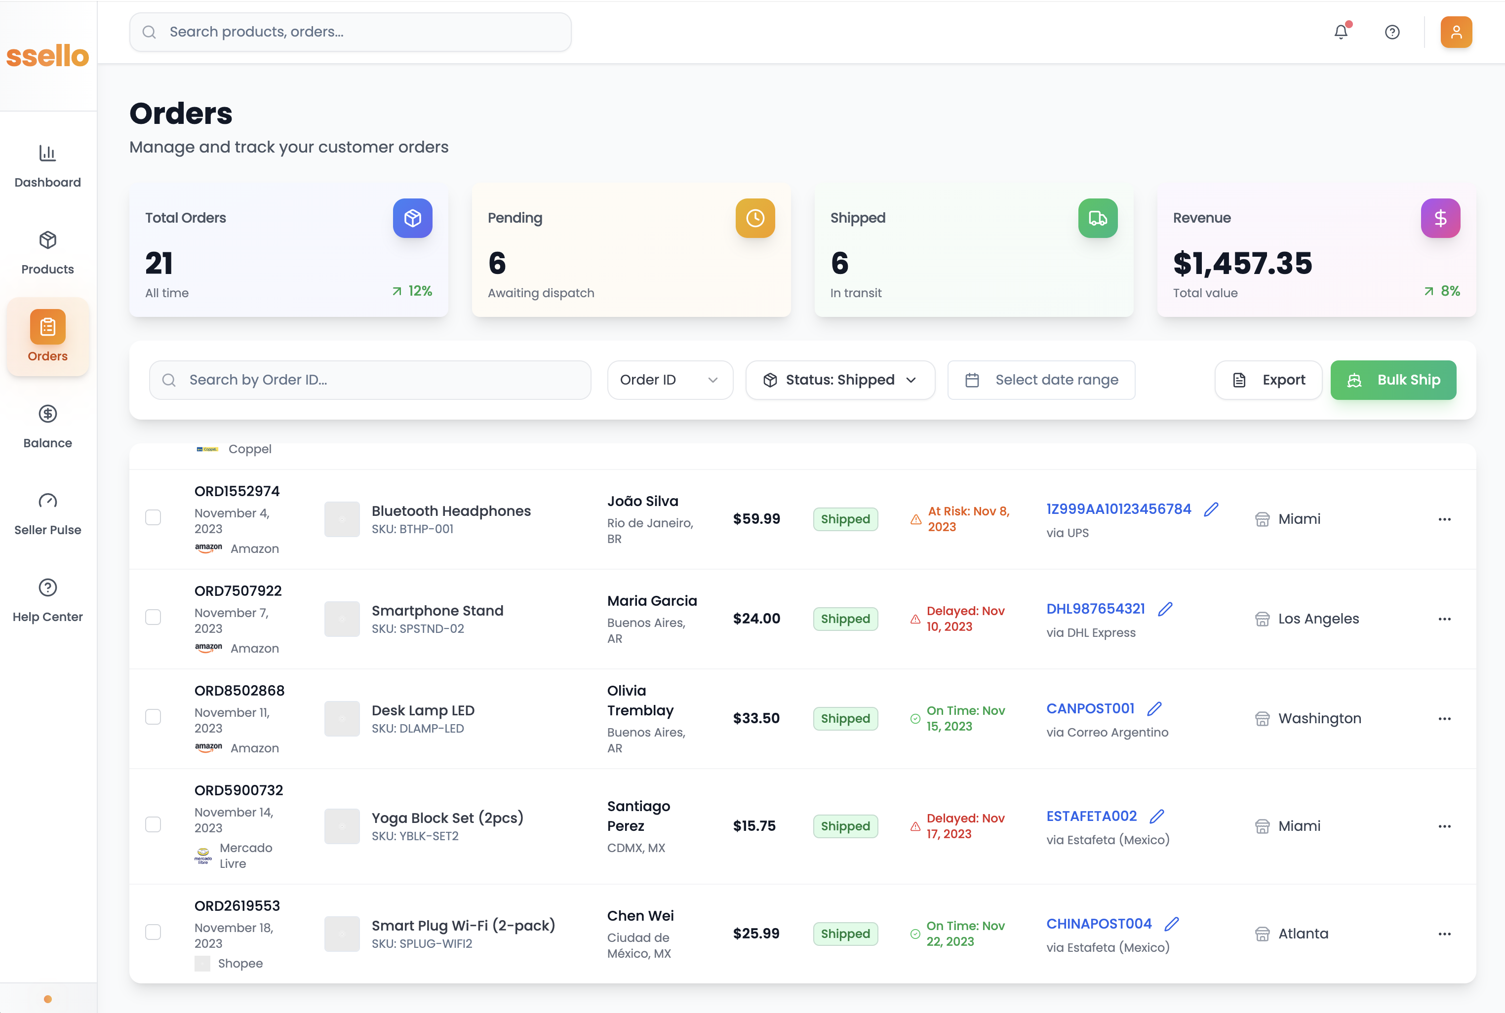Expand the Order ID search-type dropdown
This screenshot has width=1505, height=1013.
point(670,380)
